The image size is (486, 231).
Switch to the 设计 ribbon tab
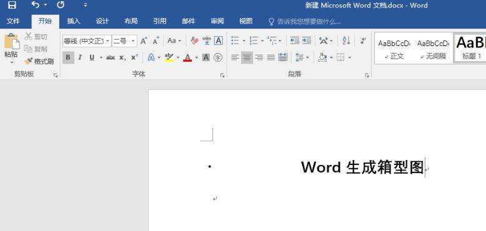tap(102, 21)
